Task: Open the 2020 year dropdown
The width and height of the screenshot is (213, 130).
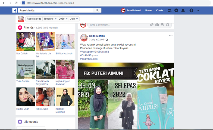Action: (63, 19)
